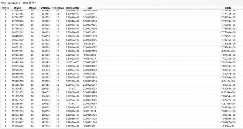The height and width of the screenshot is (129, 243).
Task: Select kinetic energy value 0.000228556
Action: point(90,28)
